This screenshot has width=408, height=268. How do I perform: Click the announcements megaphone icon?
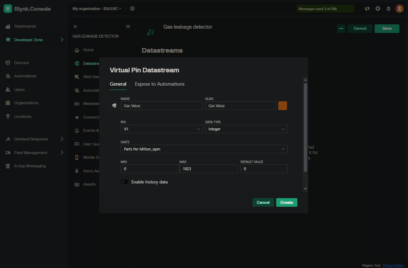coord(367,9)
